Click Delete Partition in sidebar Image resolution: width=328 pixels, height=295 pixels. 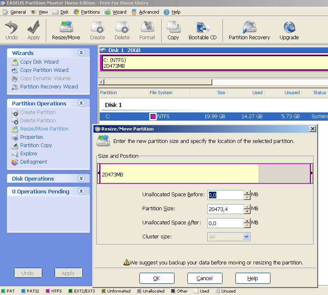(38, 121)
